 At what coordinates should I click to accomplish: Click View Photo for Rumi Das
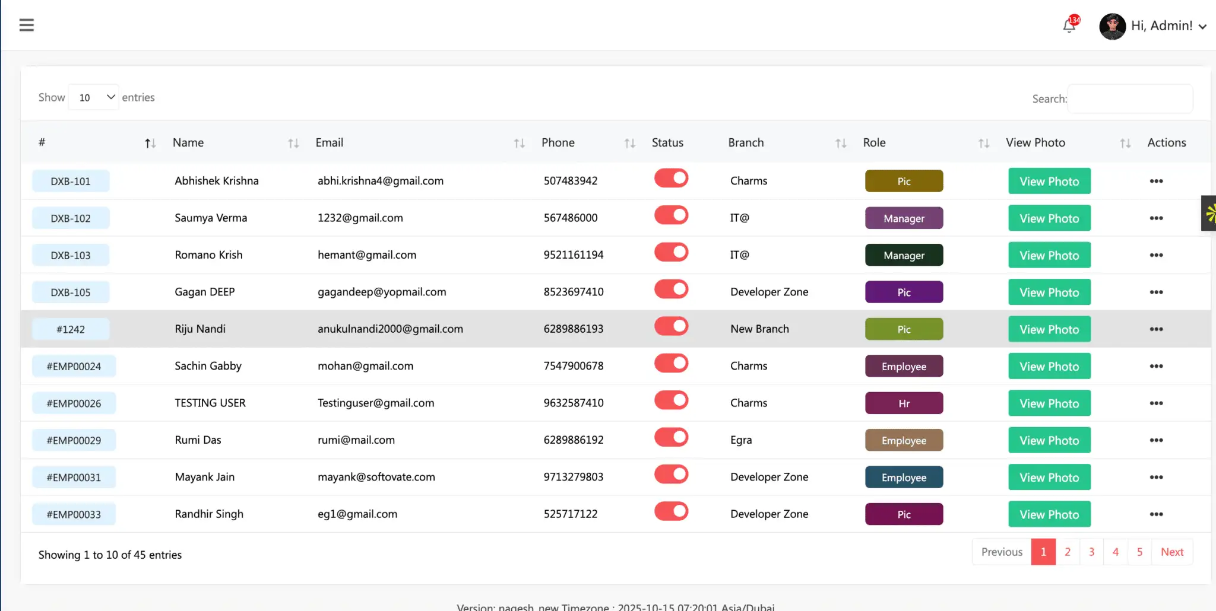click(x=1049, y=440)
